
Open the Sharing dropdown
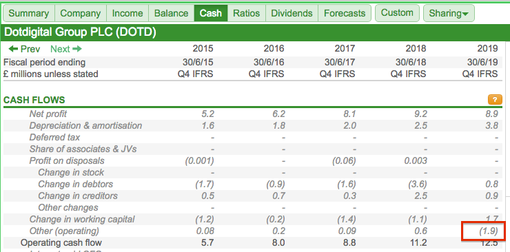tap(449, 13)
